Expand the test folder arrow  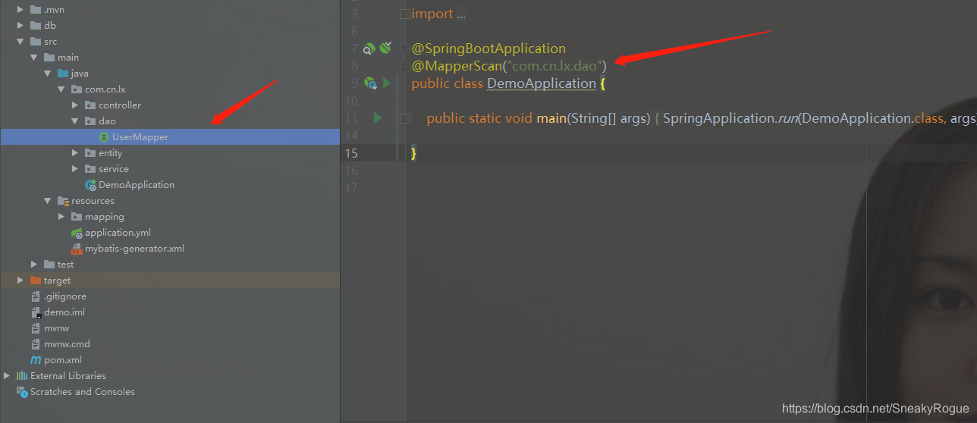[34, 265]
